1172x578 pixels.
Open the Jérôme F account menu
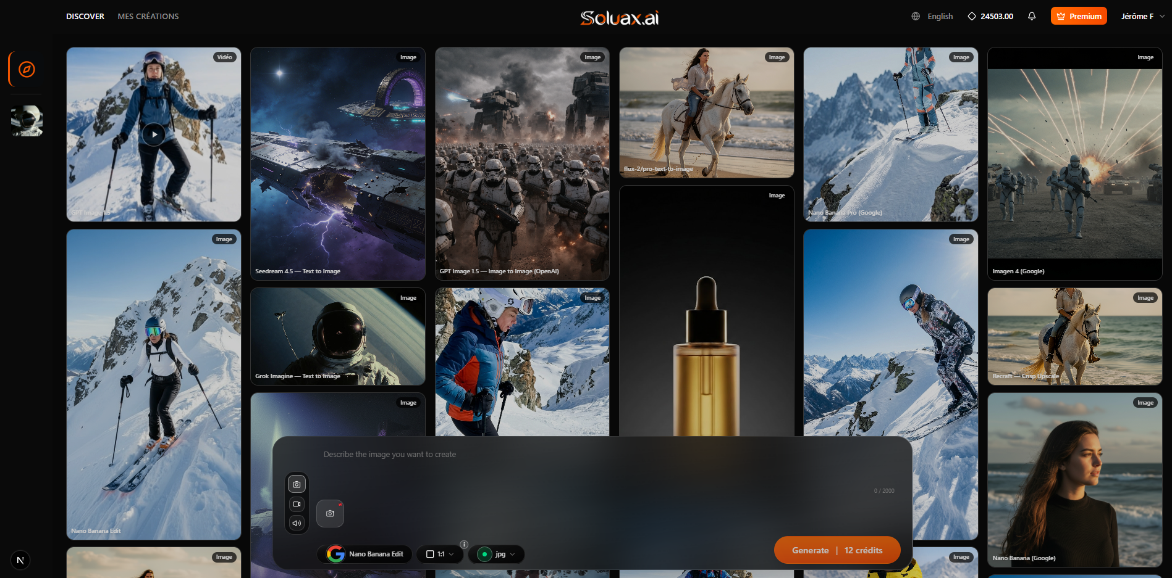click(x=1142, y=17)
